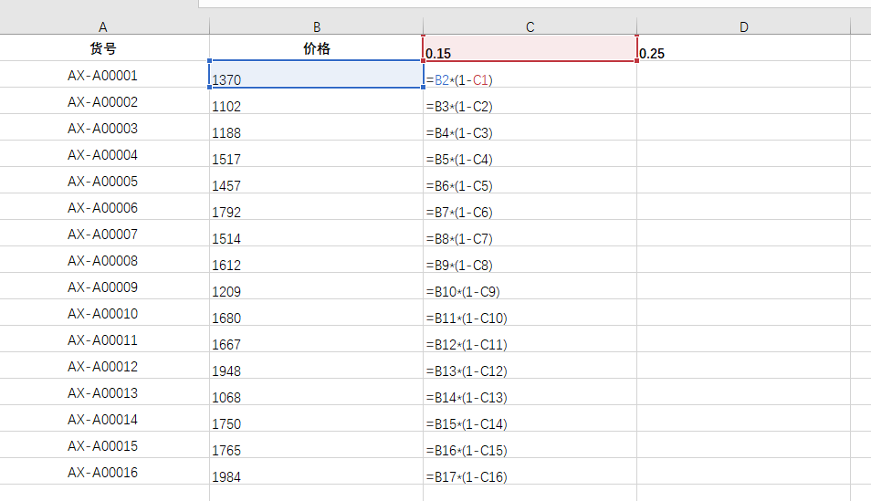Click cell AX-A00006
871x501 pixels.
(x=103, y=208)
